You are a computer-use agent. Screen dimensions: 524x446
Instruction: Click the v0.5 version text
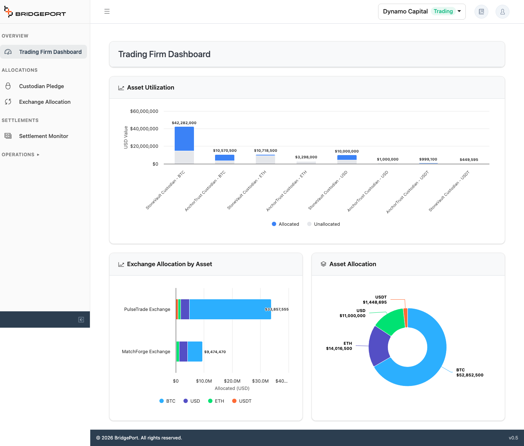[513, 438]
